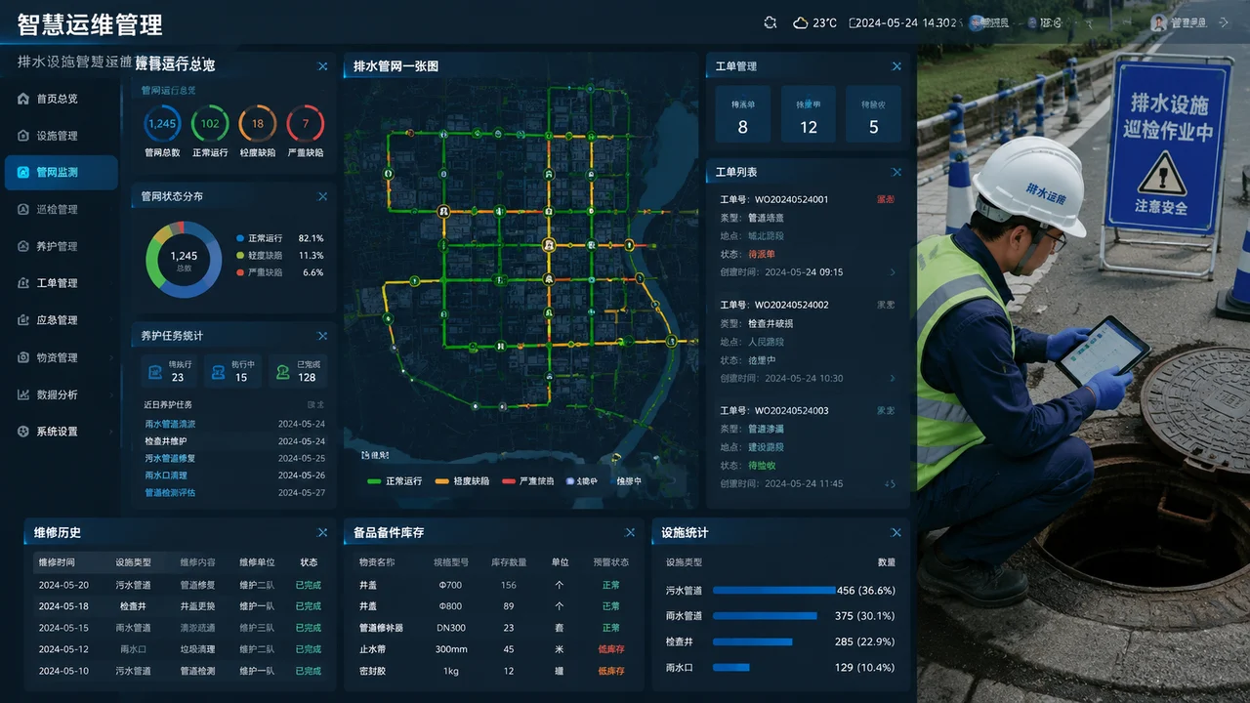Screen dimensions: 1250x703
Task: Expand work order WO20240524003 arrow
Action: (x=890, y=483)
